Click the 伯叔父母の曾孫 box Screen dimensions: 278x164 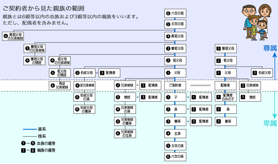pyautogui.click(x=84, y=109)
